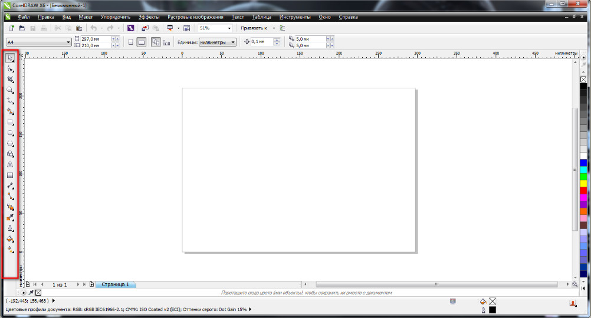Click the New document icon

point(11,28)
